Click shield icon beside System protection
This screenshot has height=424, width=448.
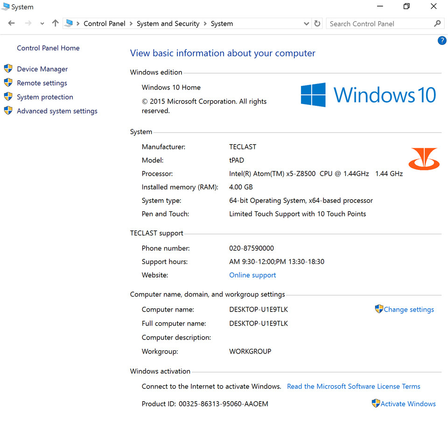click(8, 97)
